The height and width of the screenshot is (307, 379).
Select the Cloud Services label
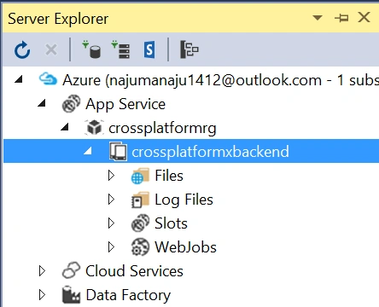(134, 271)
